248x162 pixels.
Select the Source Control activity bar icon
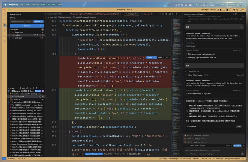coord(4,25)
